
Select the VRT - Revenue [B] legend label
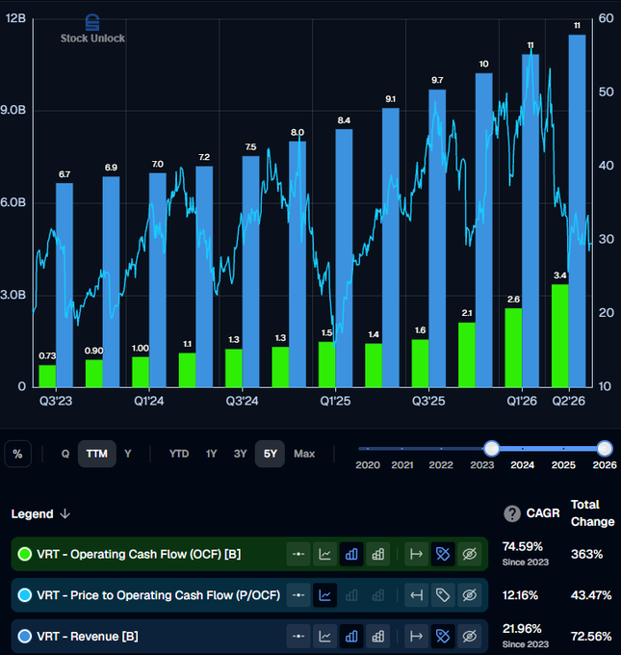[x=88, y=636]
